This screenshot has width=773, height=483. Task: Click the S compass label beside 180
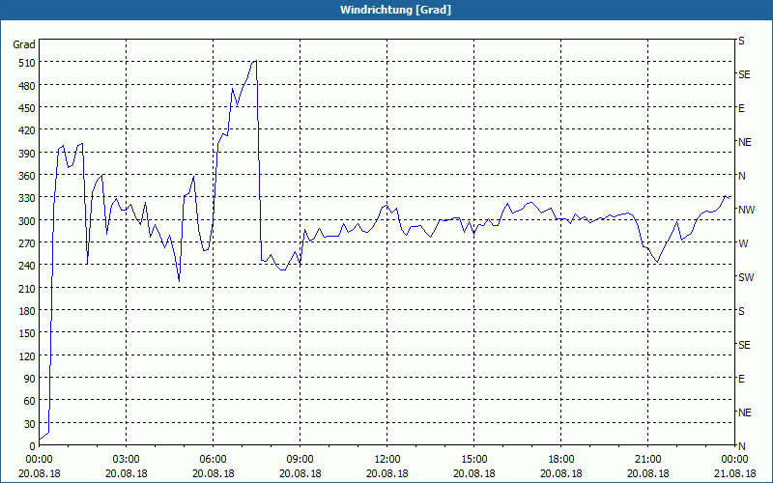click(x=741, y=311)
